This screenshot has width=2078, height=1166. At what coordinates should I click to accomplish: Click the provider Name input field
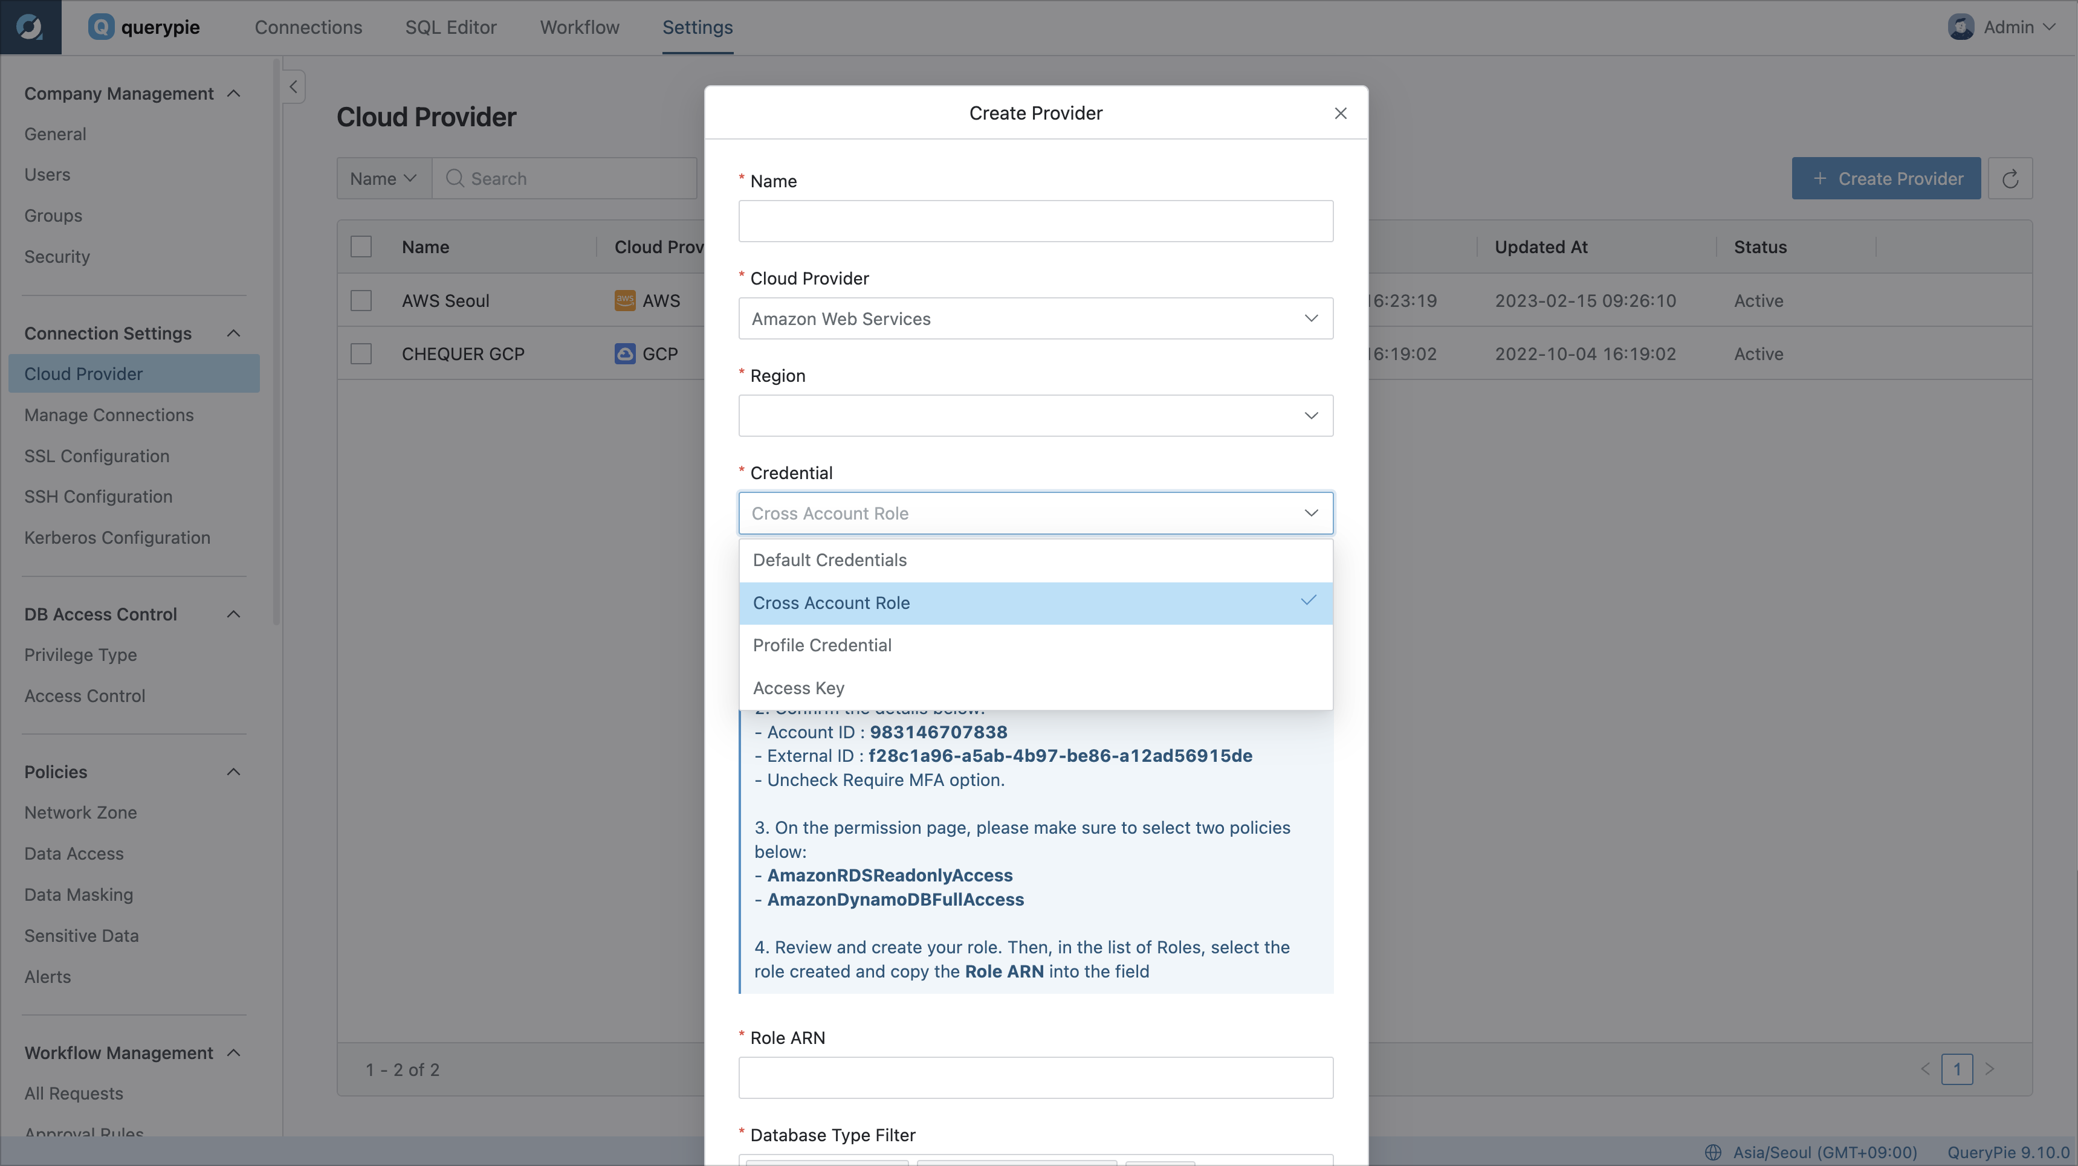pyautogui.click(x=1036, y=221)
